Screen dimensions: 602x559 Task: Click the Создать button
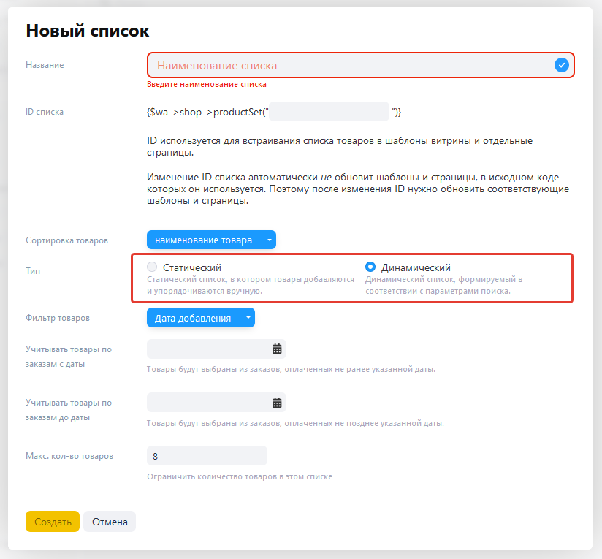tap(53, 522)
